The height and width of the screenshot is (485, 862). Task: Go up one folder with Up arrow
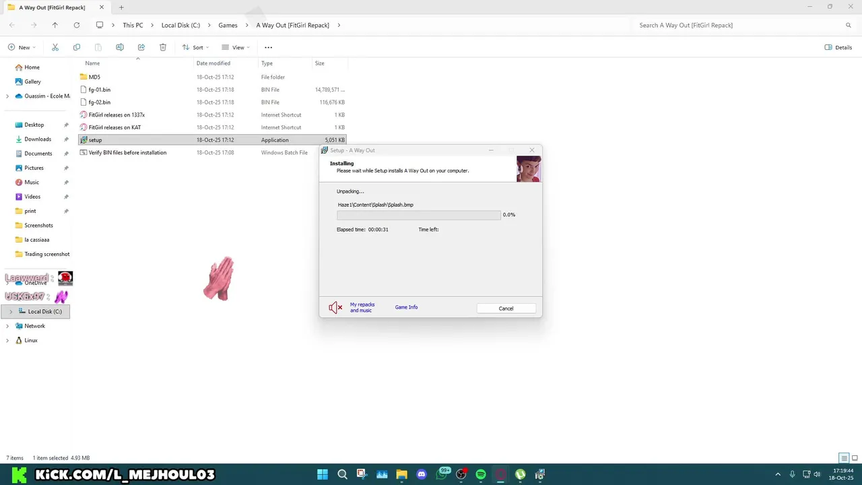55,25
